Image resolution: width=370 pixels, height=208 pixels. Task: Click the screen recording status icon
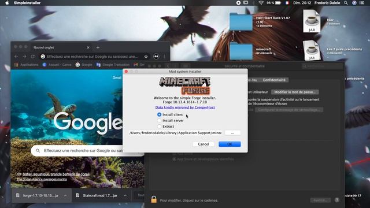click(238, 3)
